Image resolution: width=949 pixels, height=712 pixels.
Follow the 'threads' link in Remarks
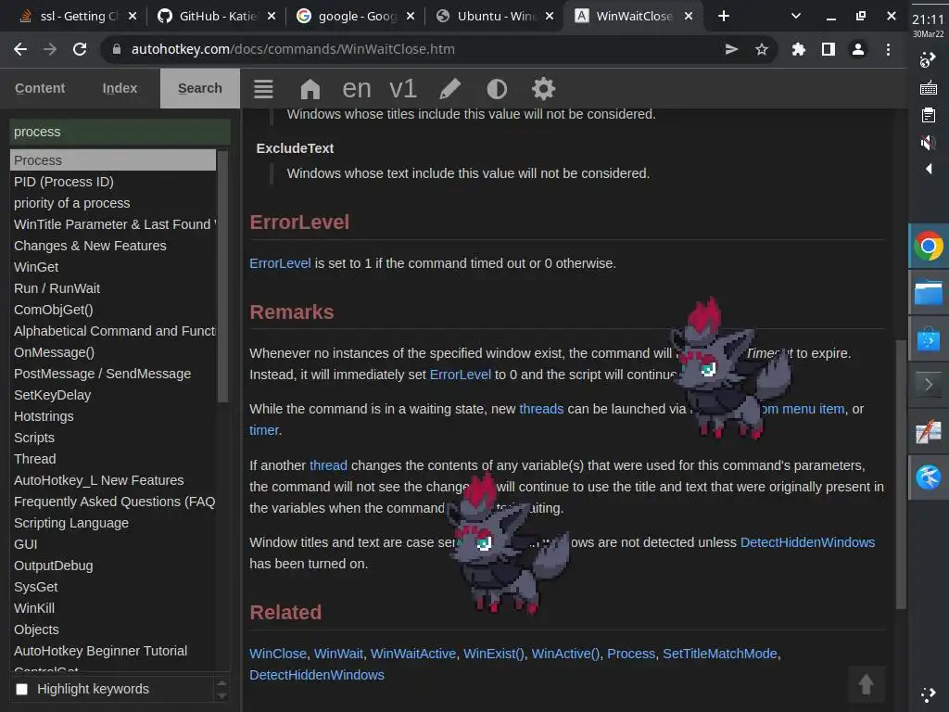[541, 409]
